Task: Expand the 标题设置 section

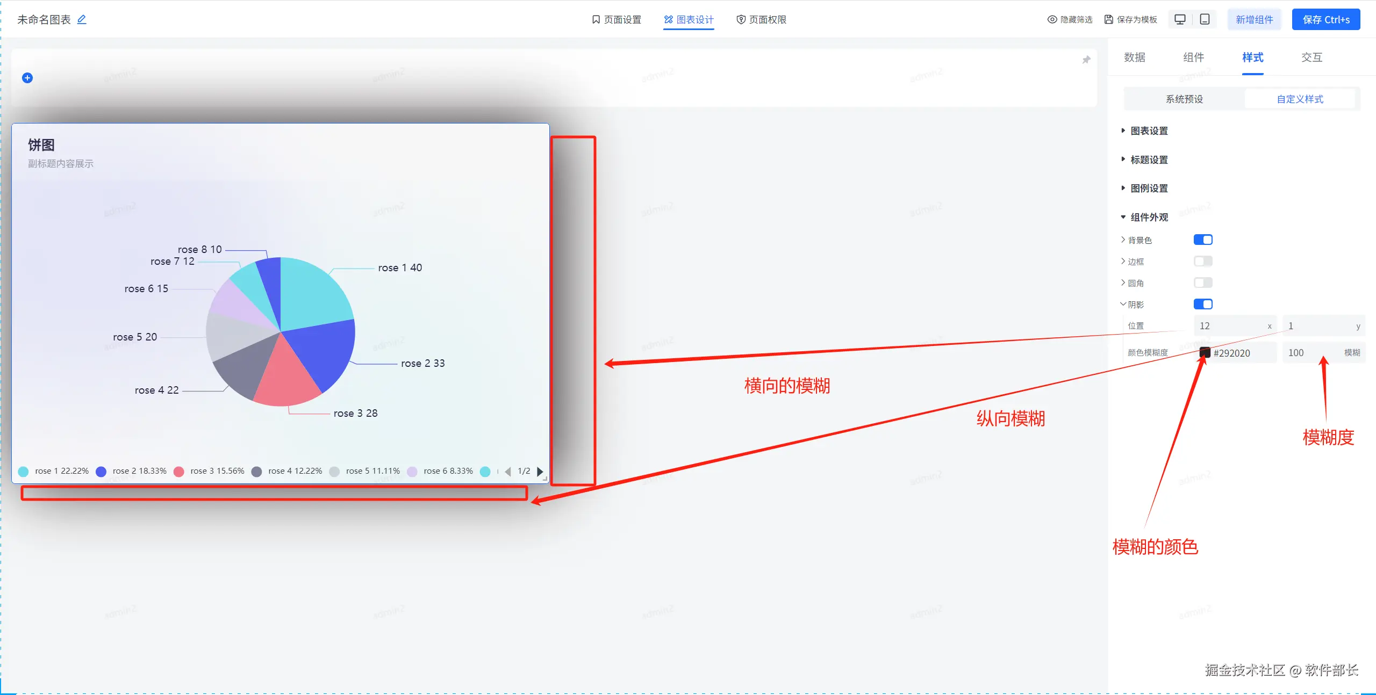Action: pos(1149,160)
